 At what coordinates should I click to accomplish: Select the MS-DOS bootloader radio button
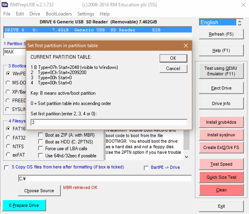click(8, 83)
